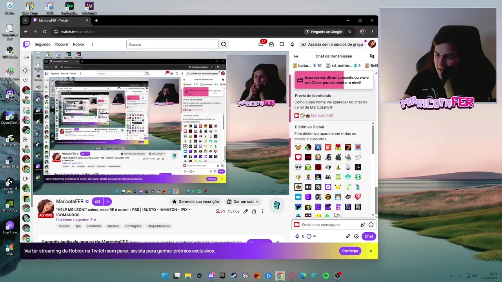502x282 pixels.
Task: Expand the Dar um sub gift dropdown
Action: [x=243, y=201]
